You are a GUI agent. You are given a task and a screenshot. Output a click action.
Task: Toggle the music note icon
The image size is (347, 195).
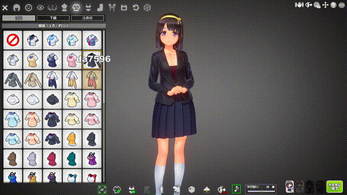pyautogui.click(x=236, y=189)
